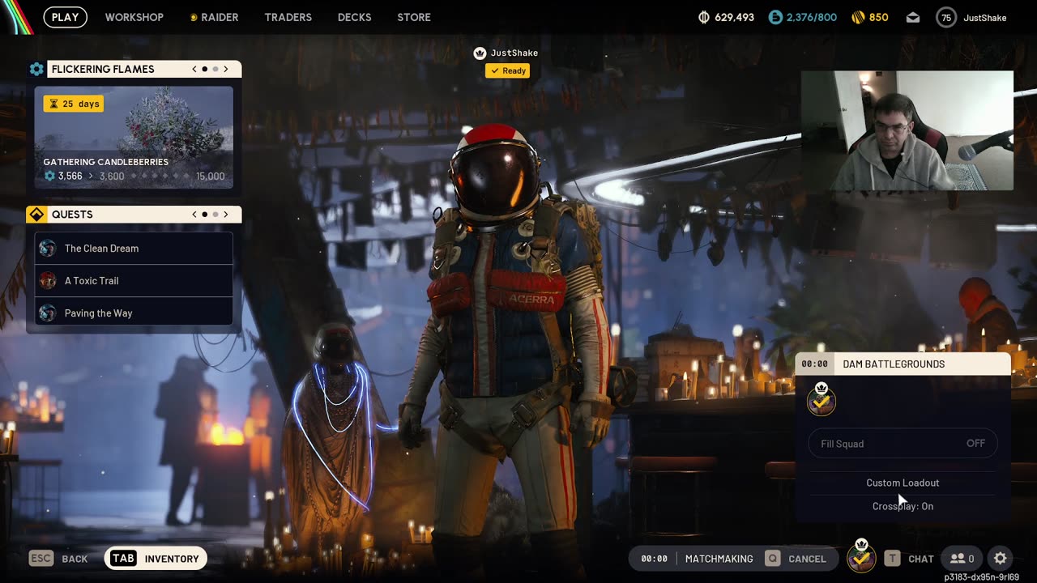This screenshot has width=1037, height=583.
Task: Click the candleberries progress bar 3,566 to 3,600
Action: coord(134,176)
